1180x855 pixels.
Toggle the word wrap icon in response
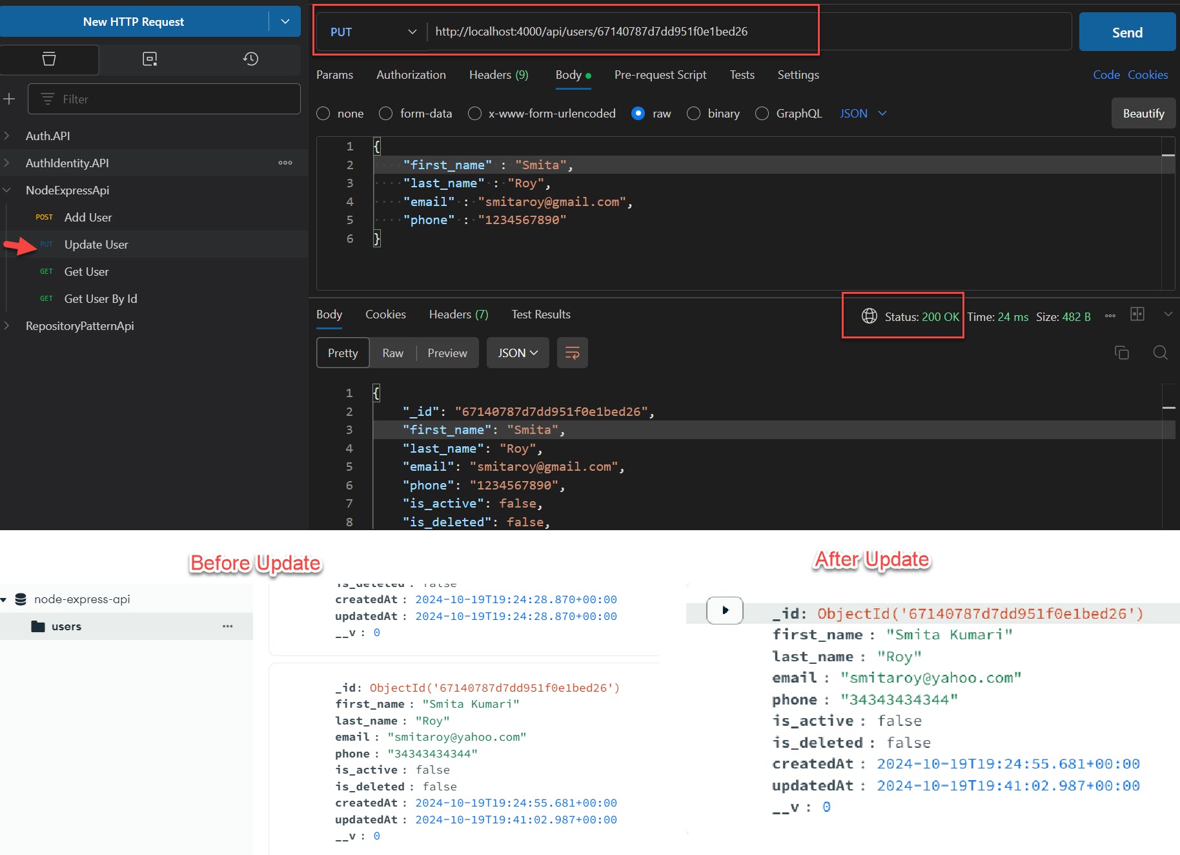click(x=572, y=353)
